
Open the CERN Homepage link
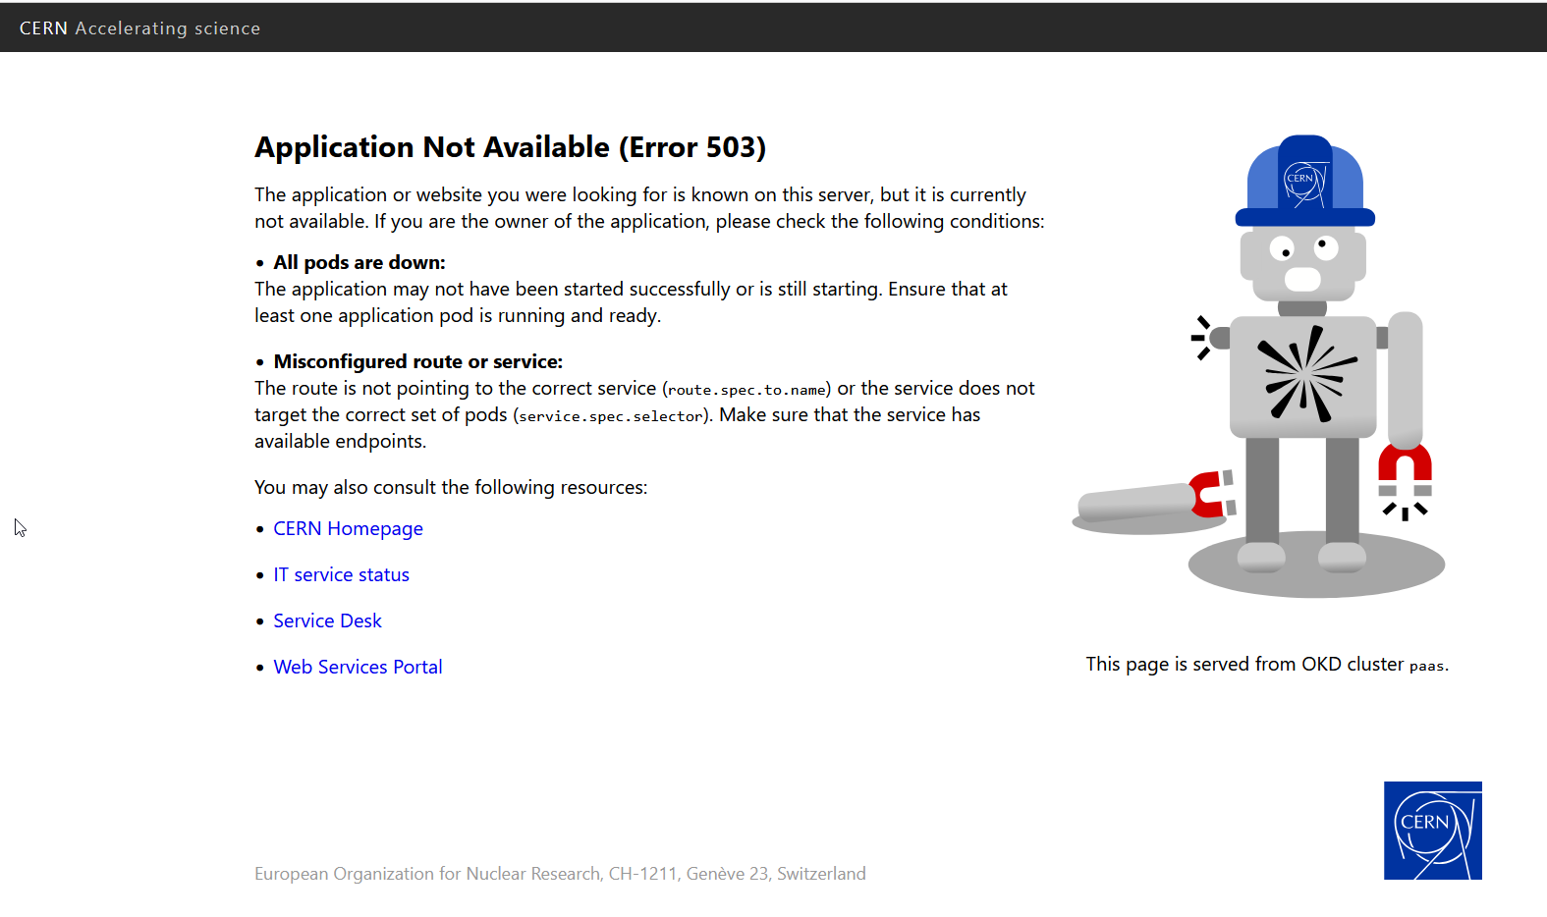click(348, 528)
